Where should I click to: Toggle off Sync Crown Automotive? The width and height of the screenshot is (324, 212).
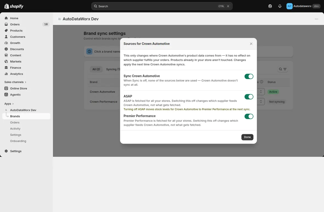pos(249,76)
